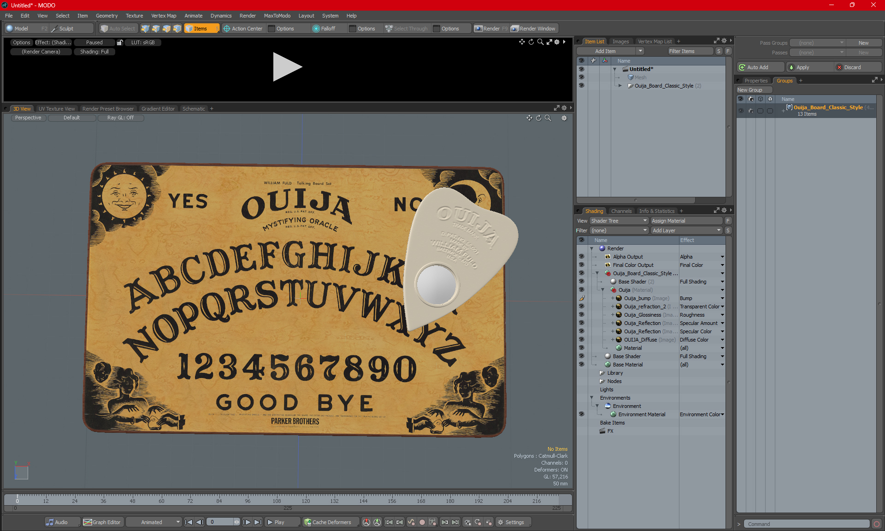This screenshot has height=531, width=885.
Task: Click the current frame number field
Action: coord(220,522)
